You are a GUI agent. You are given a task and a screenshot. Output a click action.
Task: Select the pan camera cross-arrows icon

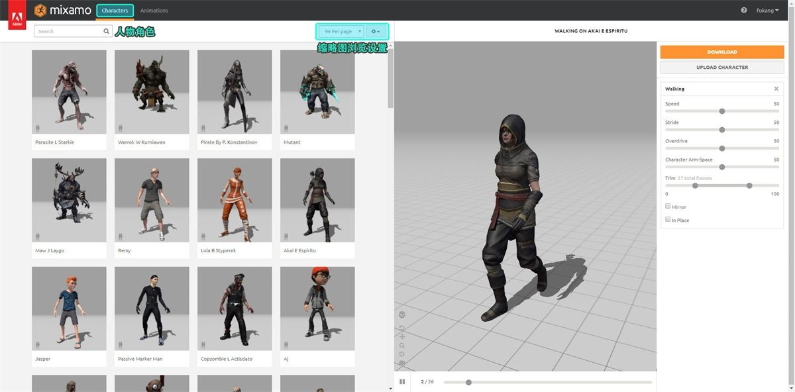(402, 336)
